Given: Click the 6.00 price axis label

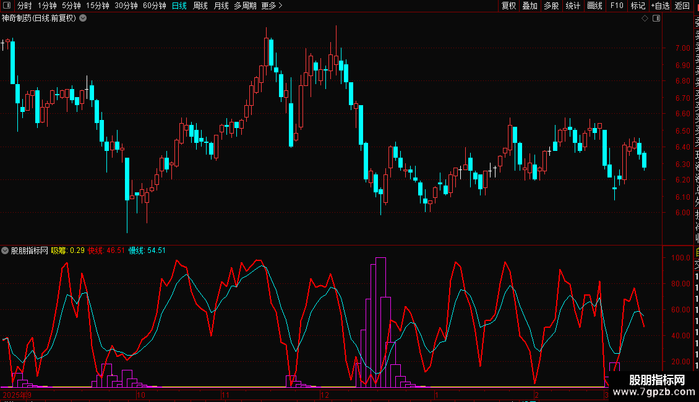Looking at the screenshot, I should point(682,213).
